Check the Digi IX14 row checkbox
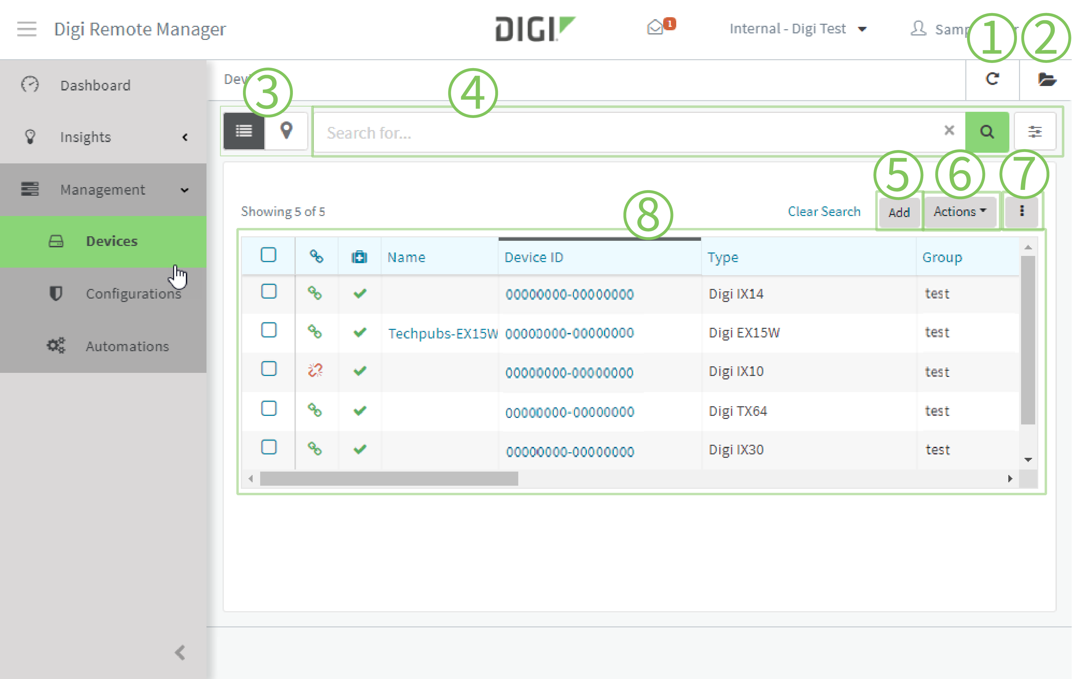Image resolution: width=1072 pixels, height=679 pixels. (268, 291)
